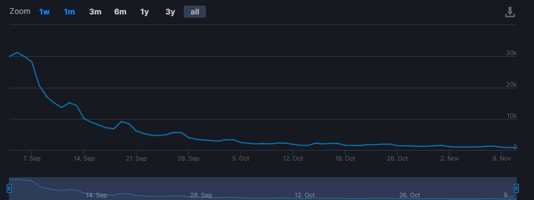The width and height of the screenshot is (534, 200).
Task: Click the '30k' y-axis label
Action: pos(511,53)
